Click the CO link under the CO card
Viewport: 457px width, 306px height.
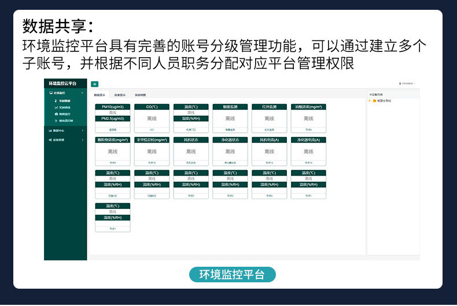152,130
